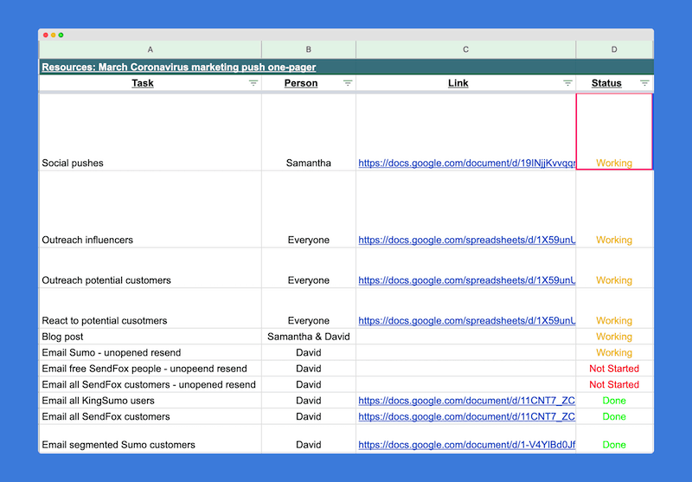Select the Task header cell
Image resolution: width=692 pixels, height=482 pixels.
click(150, 83)
